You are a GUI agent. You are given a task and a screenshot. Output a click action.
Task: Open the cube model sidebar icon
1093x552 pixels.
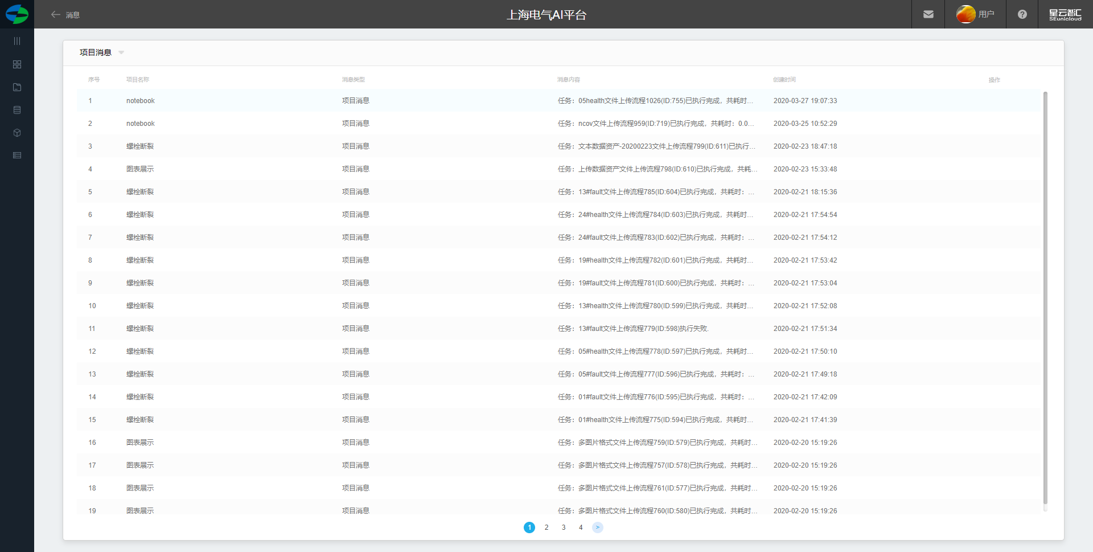tap(17, 133)
